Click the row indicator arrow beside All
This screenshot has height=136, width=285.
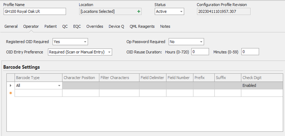(11, 85)
